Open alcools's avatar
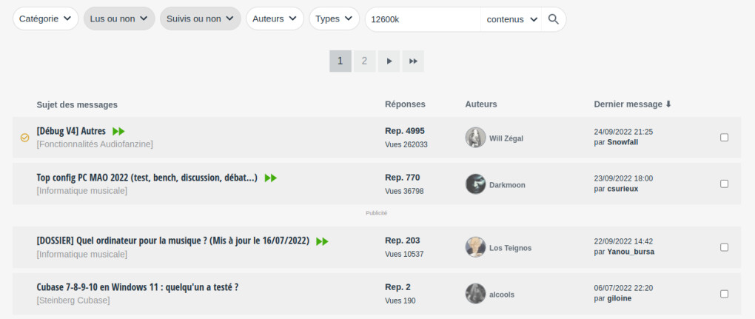 (475, 294)
